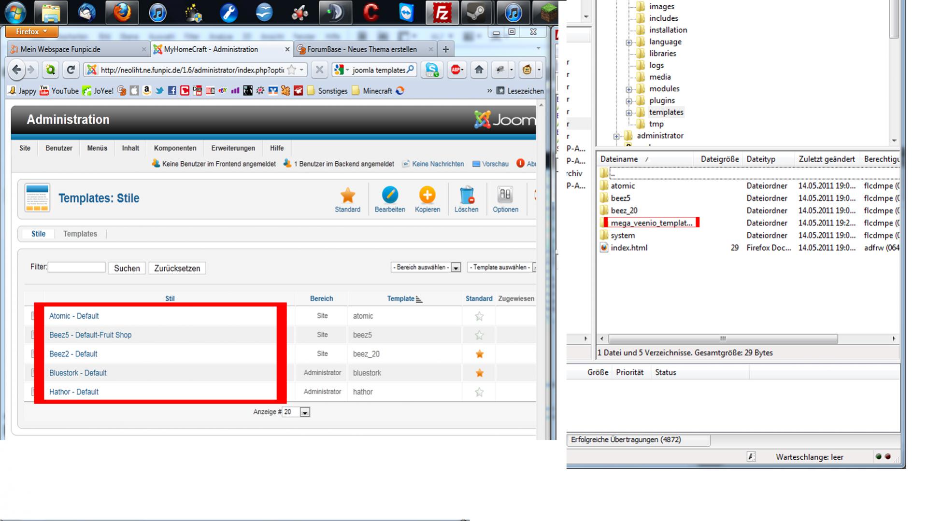The image size is (927, 521).
Task: Open the Amazon bookmark icon
Action: 147,91
